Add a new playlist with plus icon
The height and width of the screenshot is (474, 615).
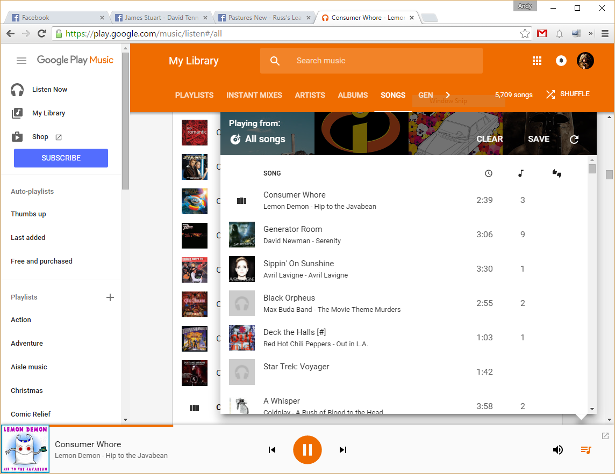click(x=110, y=297)
